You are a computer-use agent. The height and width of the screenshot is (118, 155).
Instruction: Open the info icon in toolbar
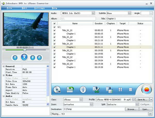point(83,90)
